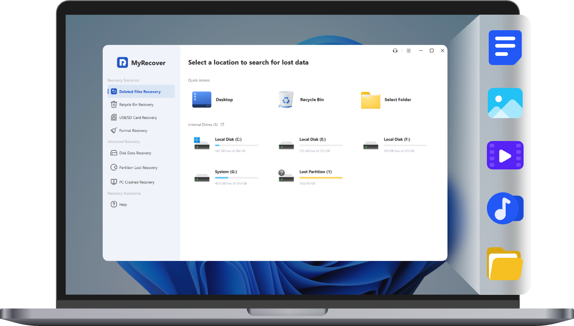Refresh the Internal Drives list
The image size is (574, 326).
click(x=222, y=125)
